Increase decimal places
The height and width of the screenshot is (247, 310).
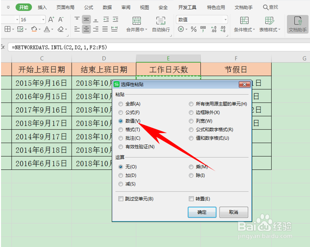(214, 29)
